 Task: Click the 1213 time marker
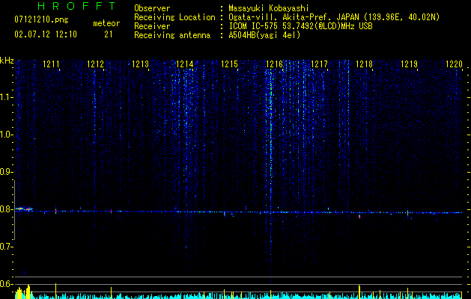(x=141, y=64)
